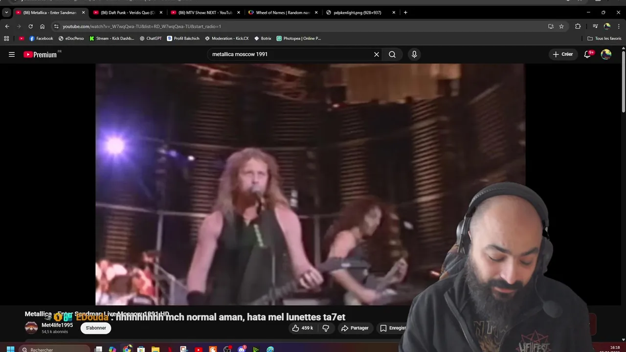Click the Metallica video player
This screenshot has height=352, width=626.
click(310, 184)
